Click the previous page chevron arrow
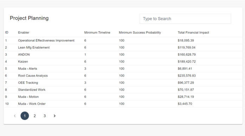The image size is (245, 136). [x=15, y=116]
